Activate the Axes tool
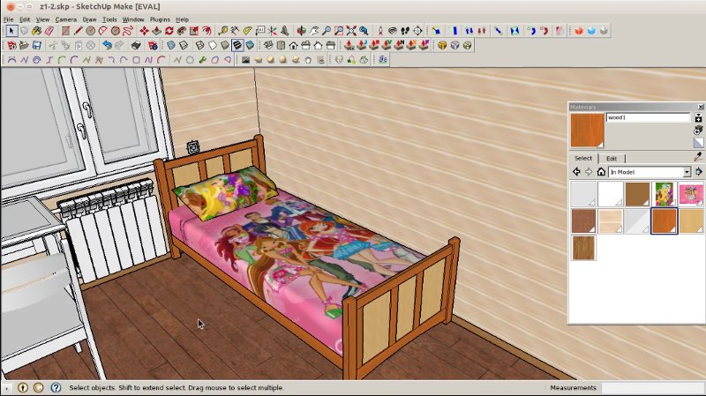The height and width of the screenshot is (396, 706). 273,31
